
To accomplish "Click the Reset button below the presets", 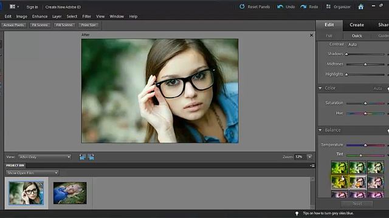I will click(357, 203).
